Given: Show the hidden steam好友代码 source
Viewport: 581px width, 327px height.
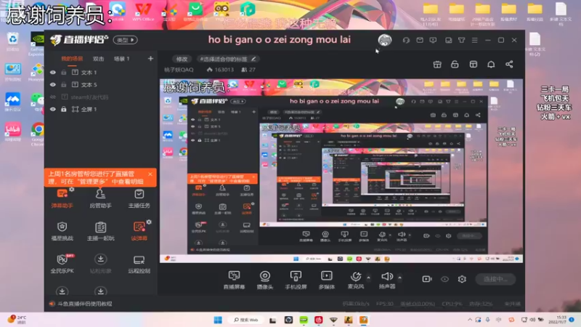Looking at the screenshot, I should click(x=53, y=97).
